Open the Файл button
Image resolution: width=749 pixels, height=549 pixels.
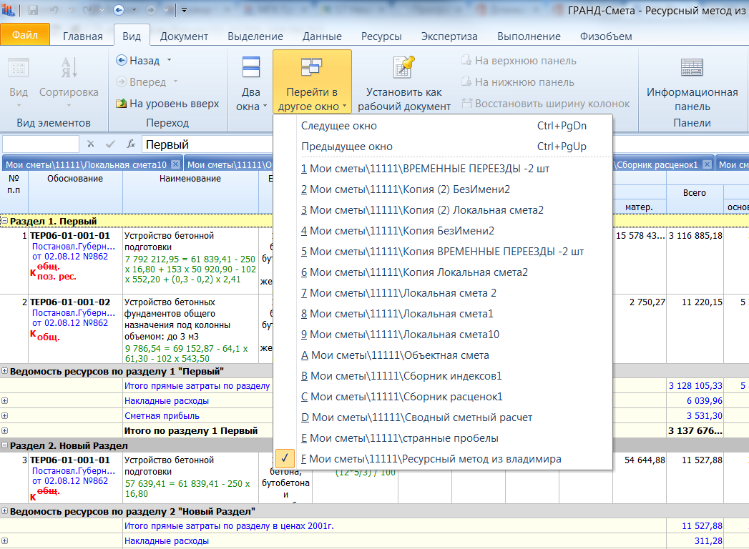coord(25,34)
